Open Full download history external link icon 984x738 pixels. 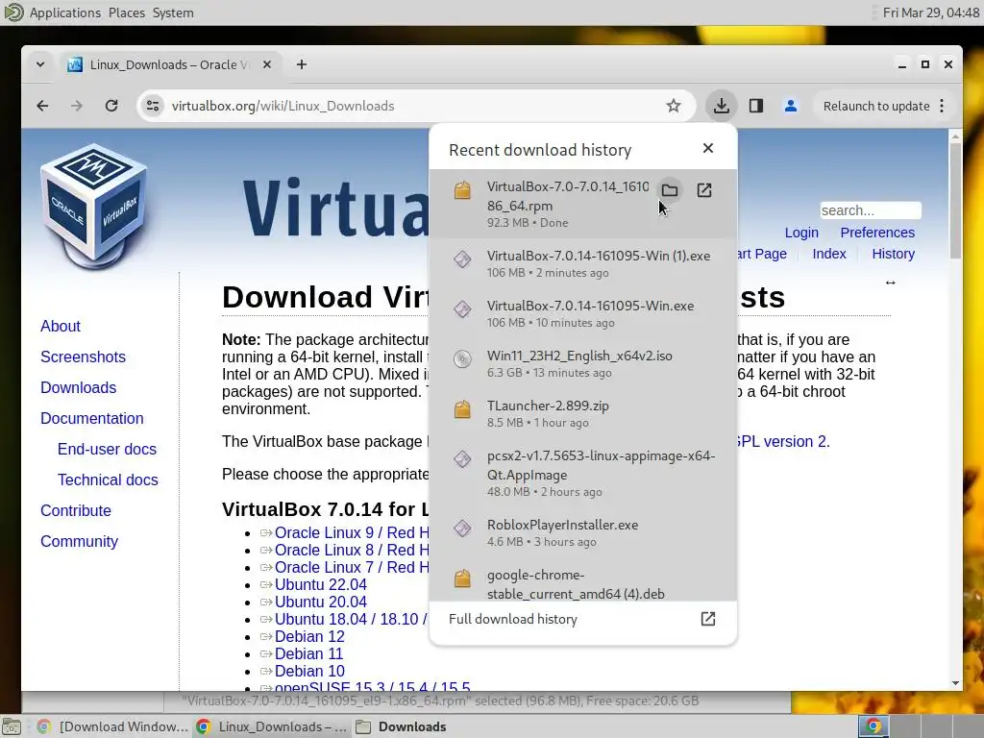pos(708,619)
